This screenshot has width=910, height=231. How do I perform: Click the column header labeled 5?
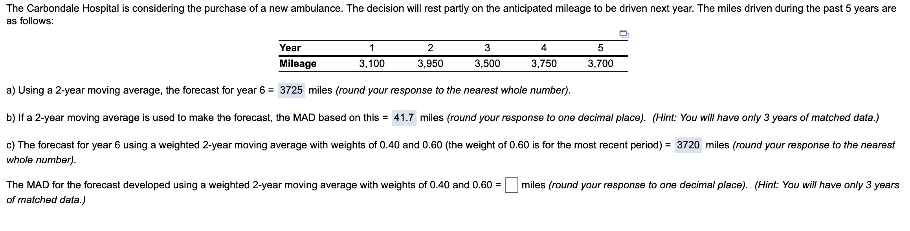pos(600,48)
